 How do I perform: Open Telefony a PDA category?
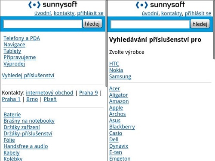pyautogui.click(x=22, y=38)
